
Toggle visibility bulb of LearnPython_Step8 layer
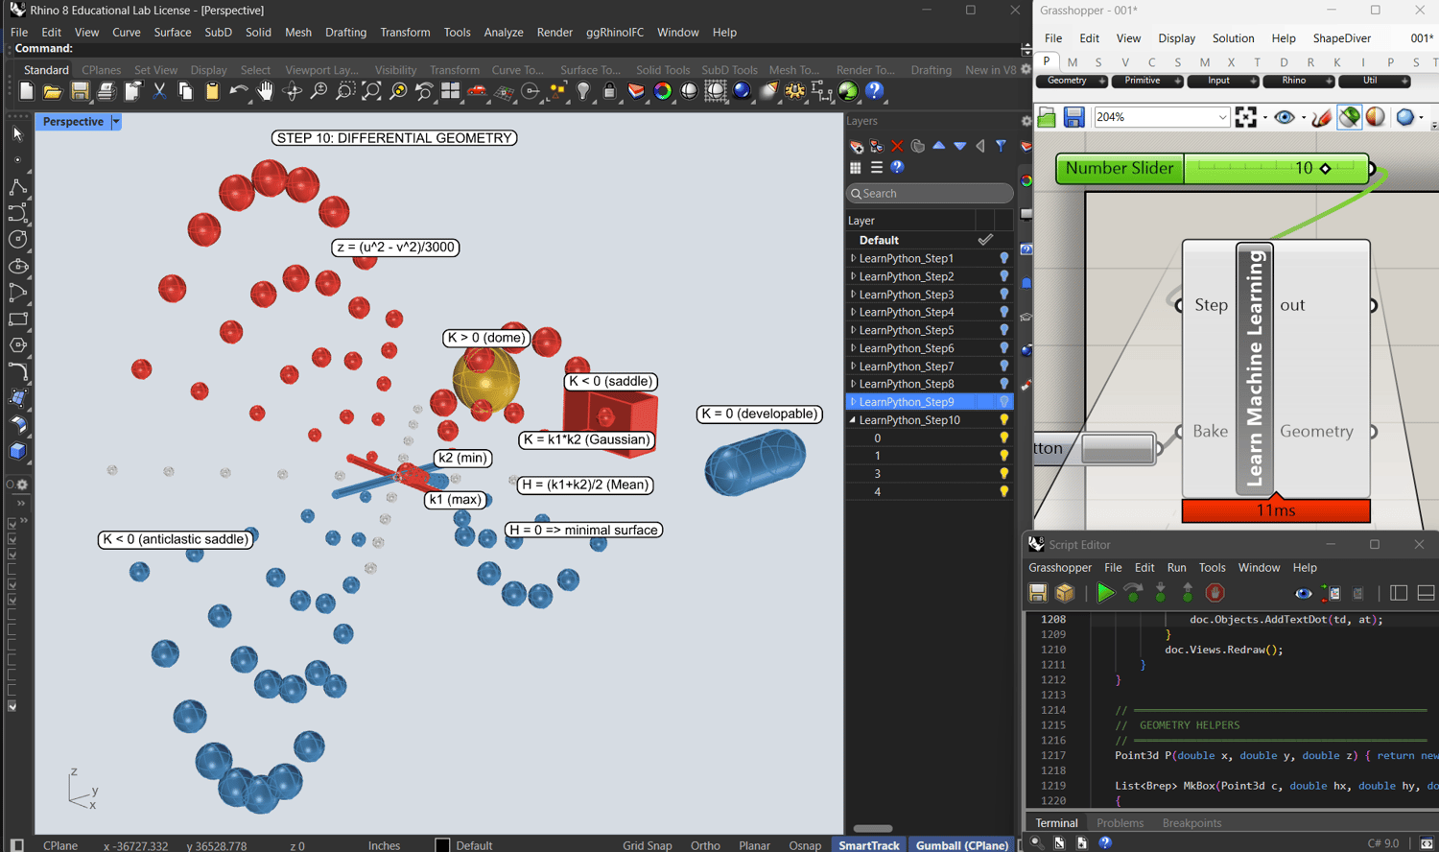1004,384
